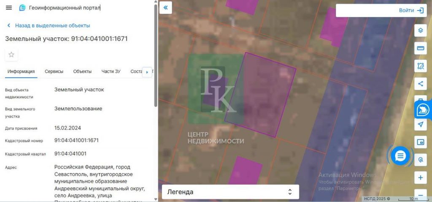The image size is (432, 202).
Task: Switch to the Сервисы tab
Action: coord(54,71)
